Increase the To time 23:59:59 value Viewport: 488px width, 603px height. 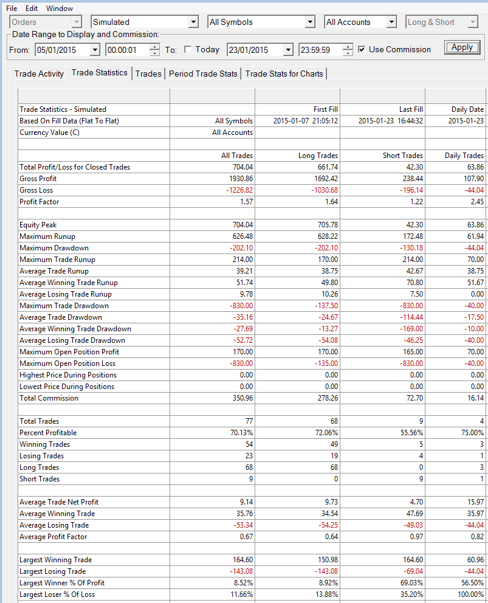[x=348, y=47]
